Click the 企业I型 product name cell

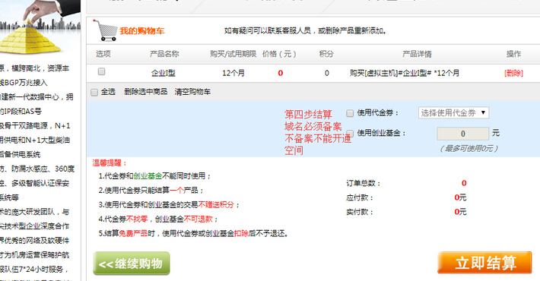pyautogui.click(x=164, y=73)
